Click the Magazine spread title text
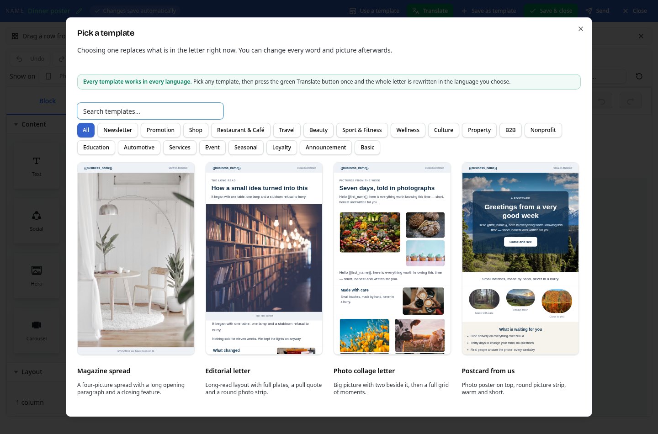The height and width of the screenshot is (434, 658). click(x=104, y=371)
